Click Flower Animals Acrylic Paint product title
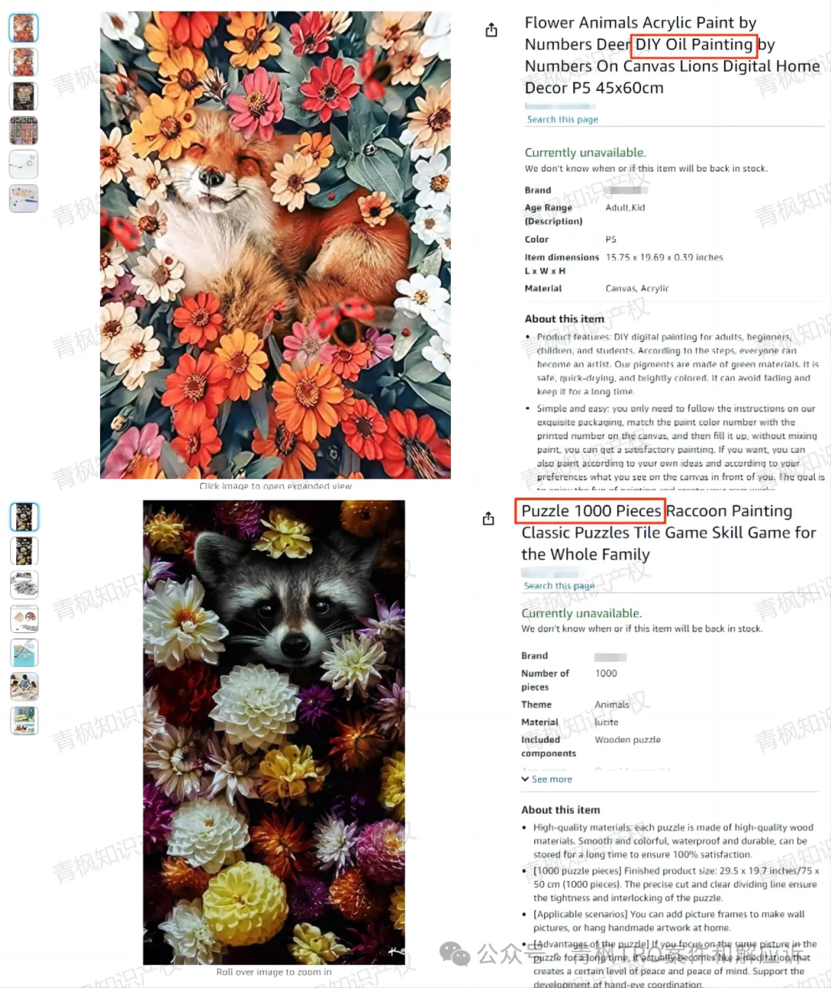 672,55
